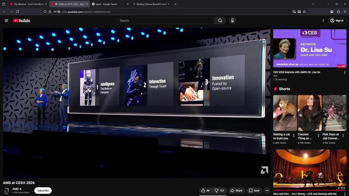Open tracking protection shield icon
The image size is (349, 196).
(45, 12)
